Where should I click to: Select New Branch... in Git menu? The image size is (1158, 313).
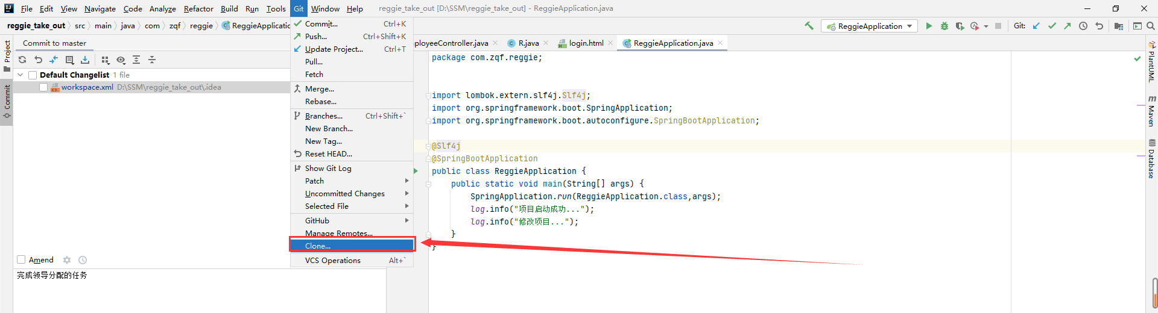point(352,128)
